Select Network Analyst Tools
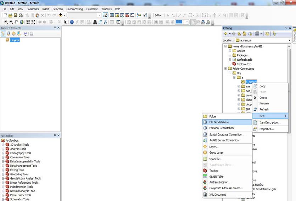 tap(23, 191)
